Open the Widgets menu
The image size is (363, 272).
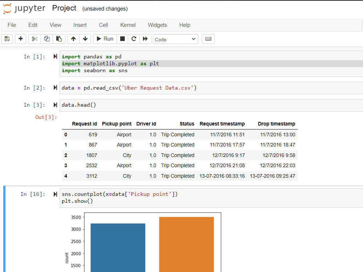pyautogui.click(x=158, y=25)
